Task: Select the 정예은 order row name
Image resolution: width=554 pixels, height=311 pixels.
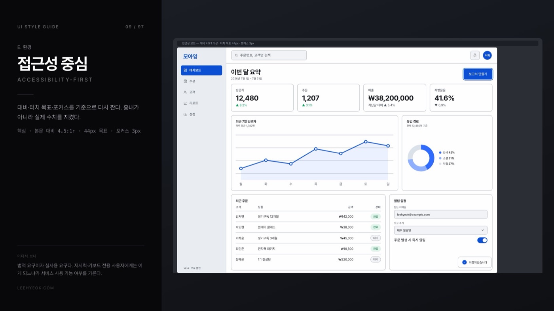Action: click(240, 260)
